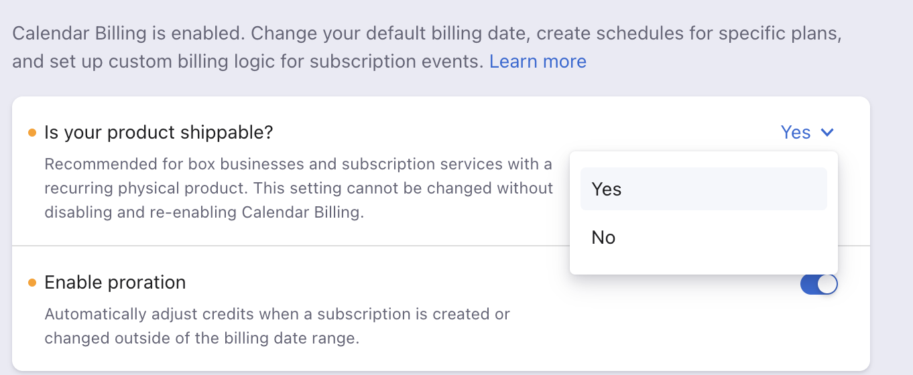Screen dimensions: 913x375
Task: Click the "Enable proration" heading
Action: pyautogui.click(x=115, y=283)
